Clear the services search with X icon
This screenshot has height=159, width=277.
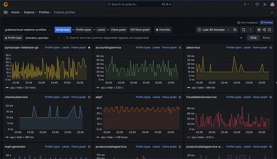tap(241, 38)
